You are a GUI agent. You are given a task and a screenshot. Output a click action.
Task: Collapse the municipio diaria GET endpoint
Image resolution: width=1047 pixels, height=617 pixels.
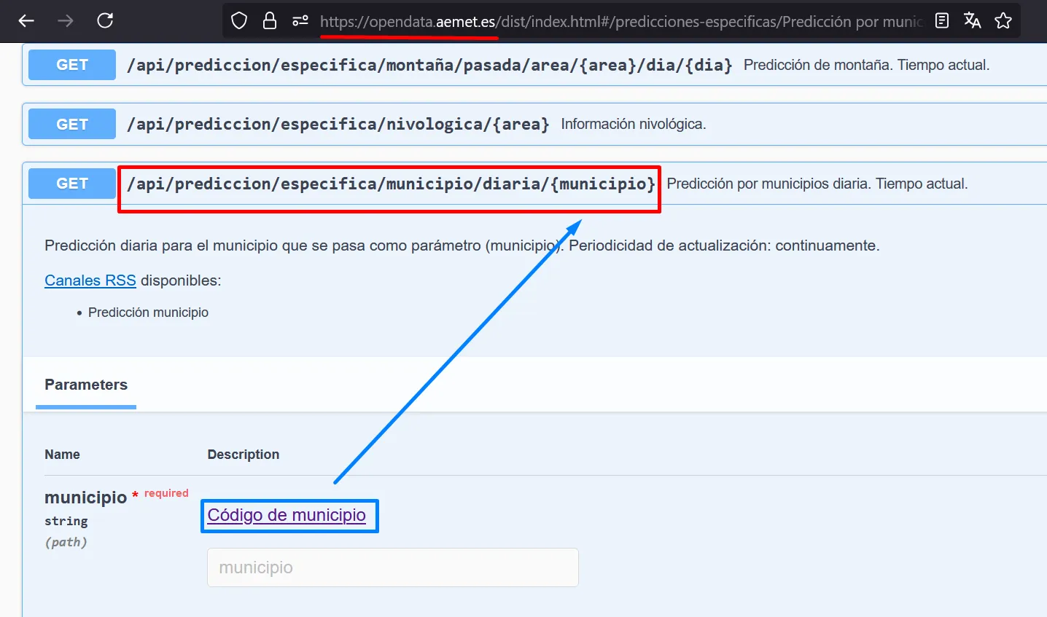tap(71, 184)
